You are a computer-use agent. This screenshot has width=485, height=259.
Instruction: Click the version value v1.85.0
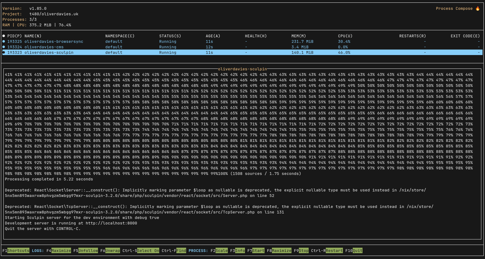pos(38,9)
